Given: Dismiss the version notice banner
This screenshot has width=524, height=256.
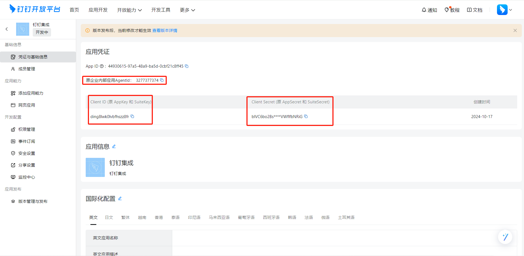Looking at the screenshot, I should pos(515,31).
